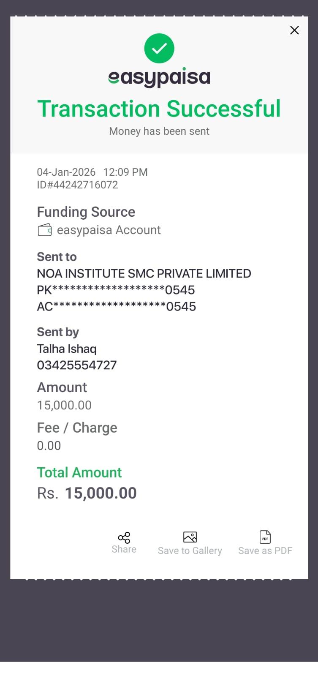Tap the PDF document icon
The height and width of the screenshot is (676, 318).
[x=265, y=537]
